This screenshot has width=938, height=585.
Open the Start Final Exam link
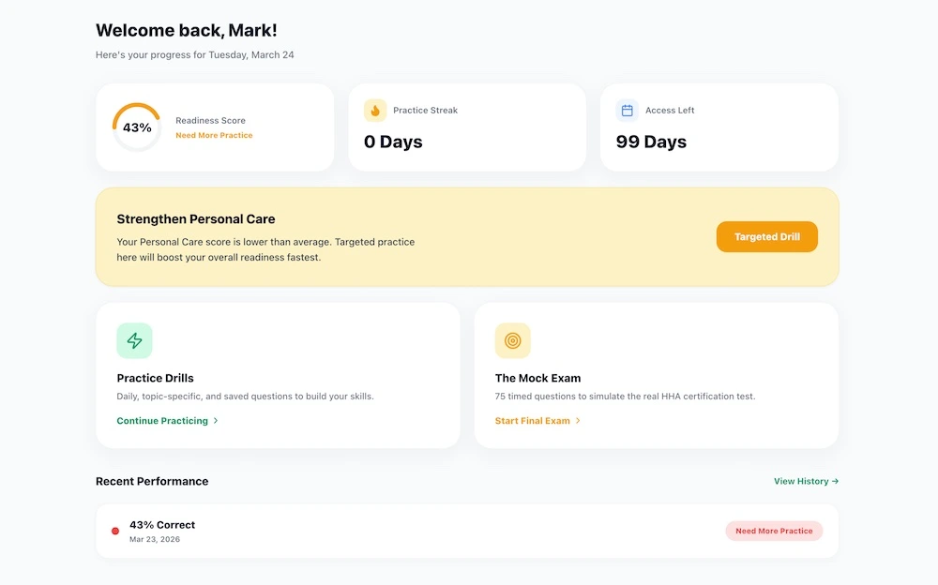click(x=533, y=421)
